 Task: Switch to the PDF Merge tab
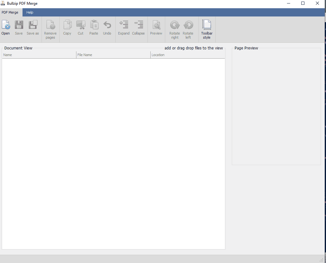pyautogui.click(x=10, y=12)
